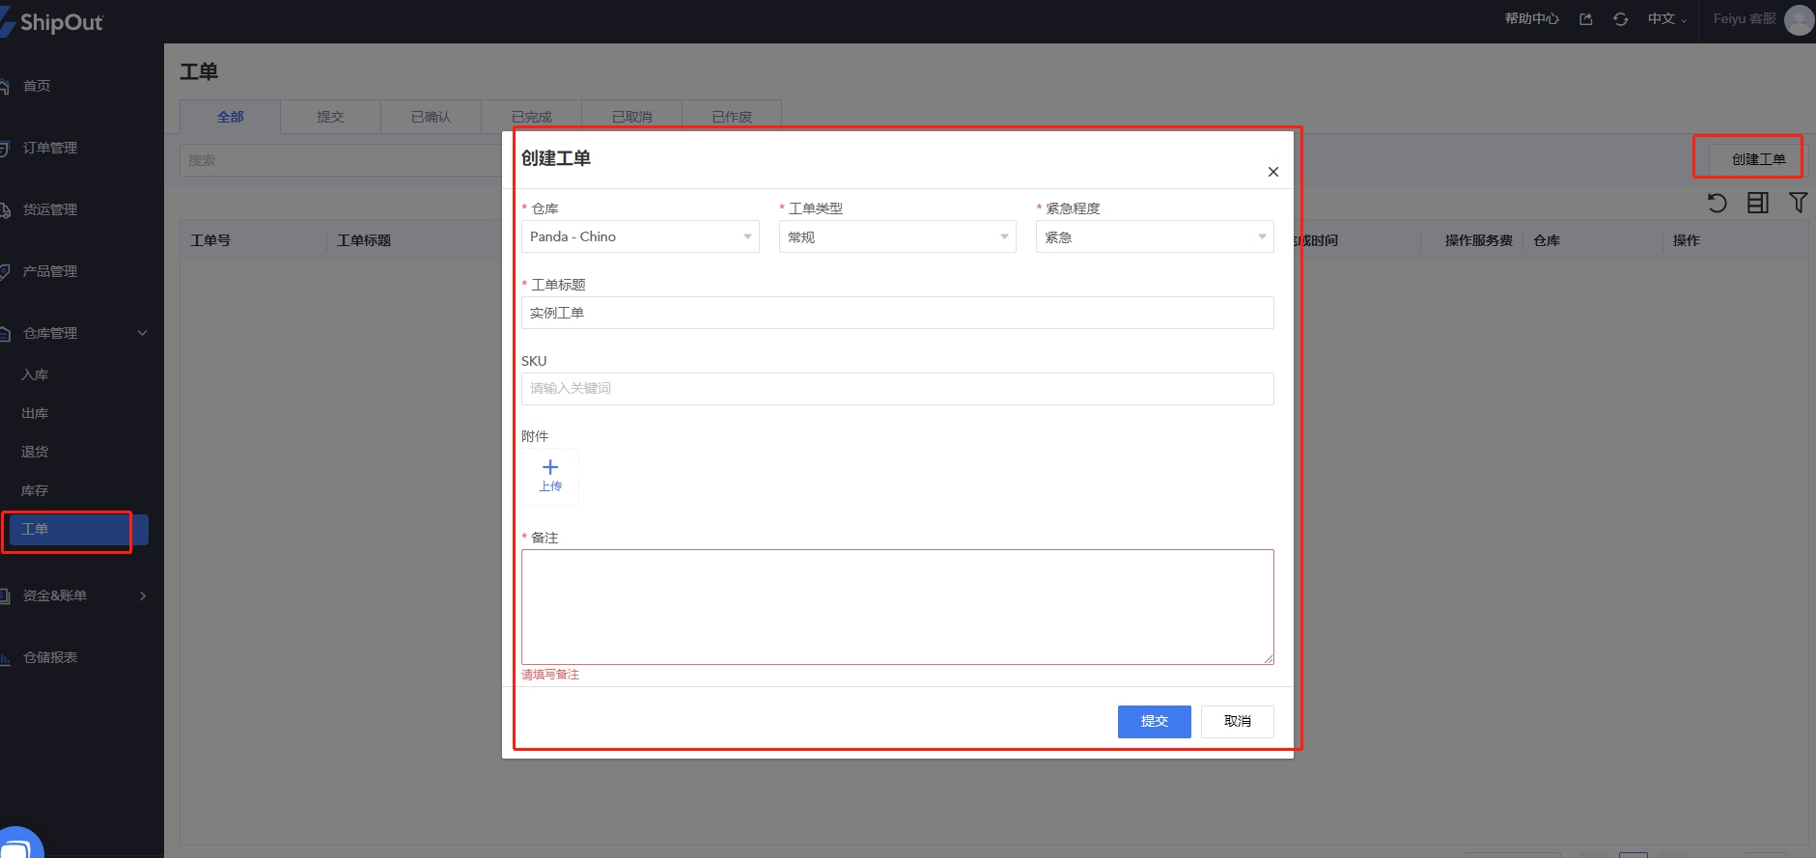This screenshot has width=1816, height=858.
Task: Click the ShipOut logo
Action: [56, 22]
